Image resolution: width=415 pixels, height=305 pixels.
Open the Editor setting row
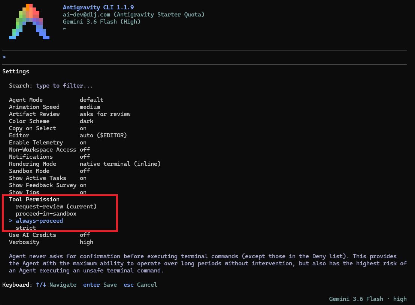point(68,135)
